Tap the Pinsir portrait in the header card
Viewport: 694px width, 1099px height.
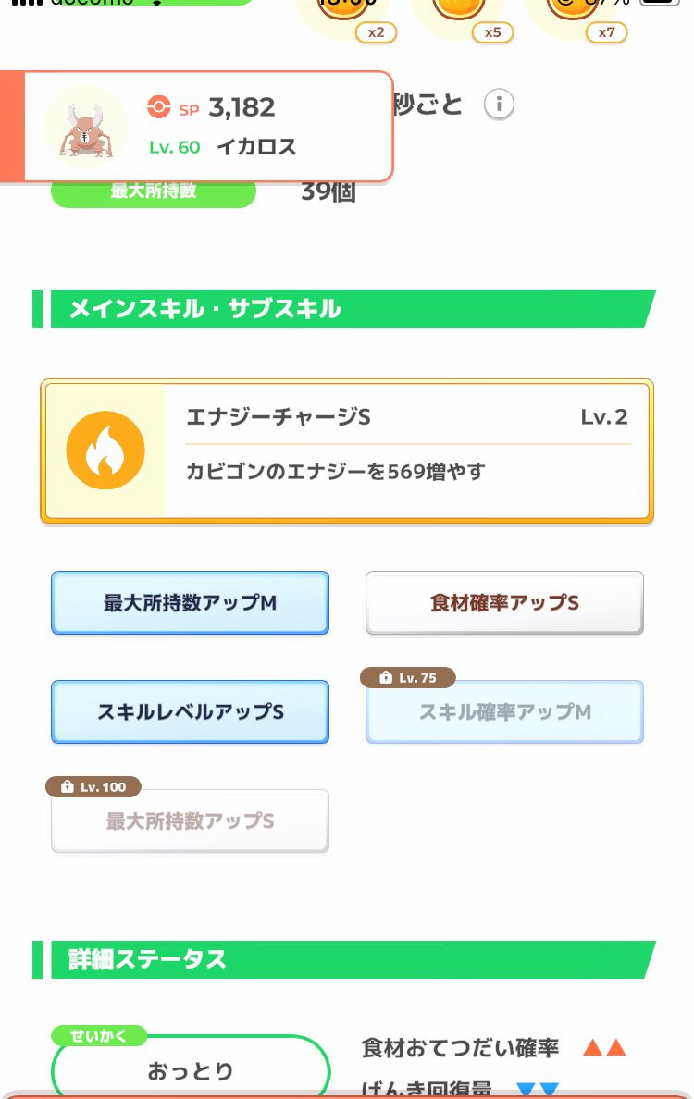coord(85,127)
